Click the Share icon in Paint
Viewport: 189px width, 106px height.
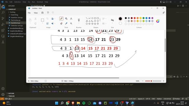click(164, 13)
